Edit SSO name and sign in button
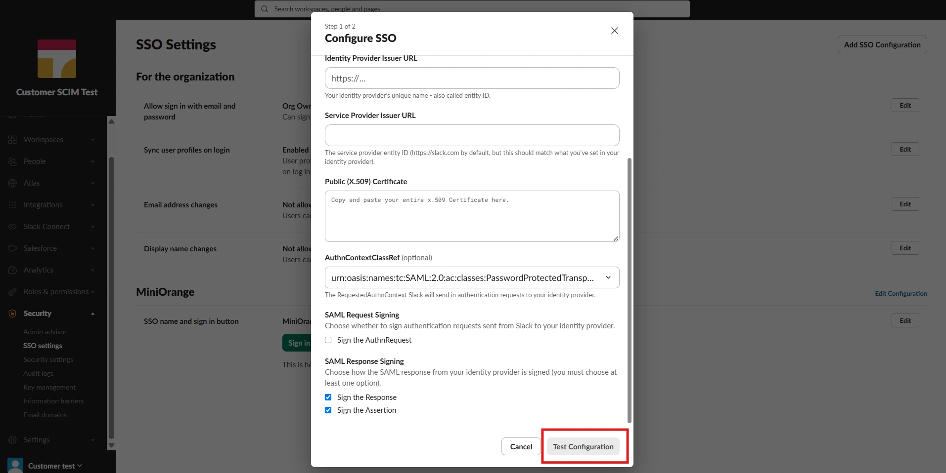 [x=905, y=320]
